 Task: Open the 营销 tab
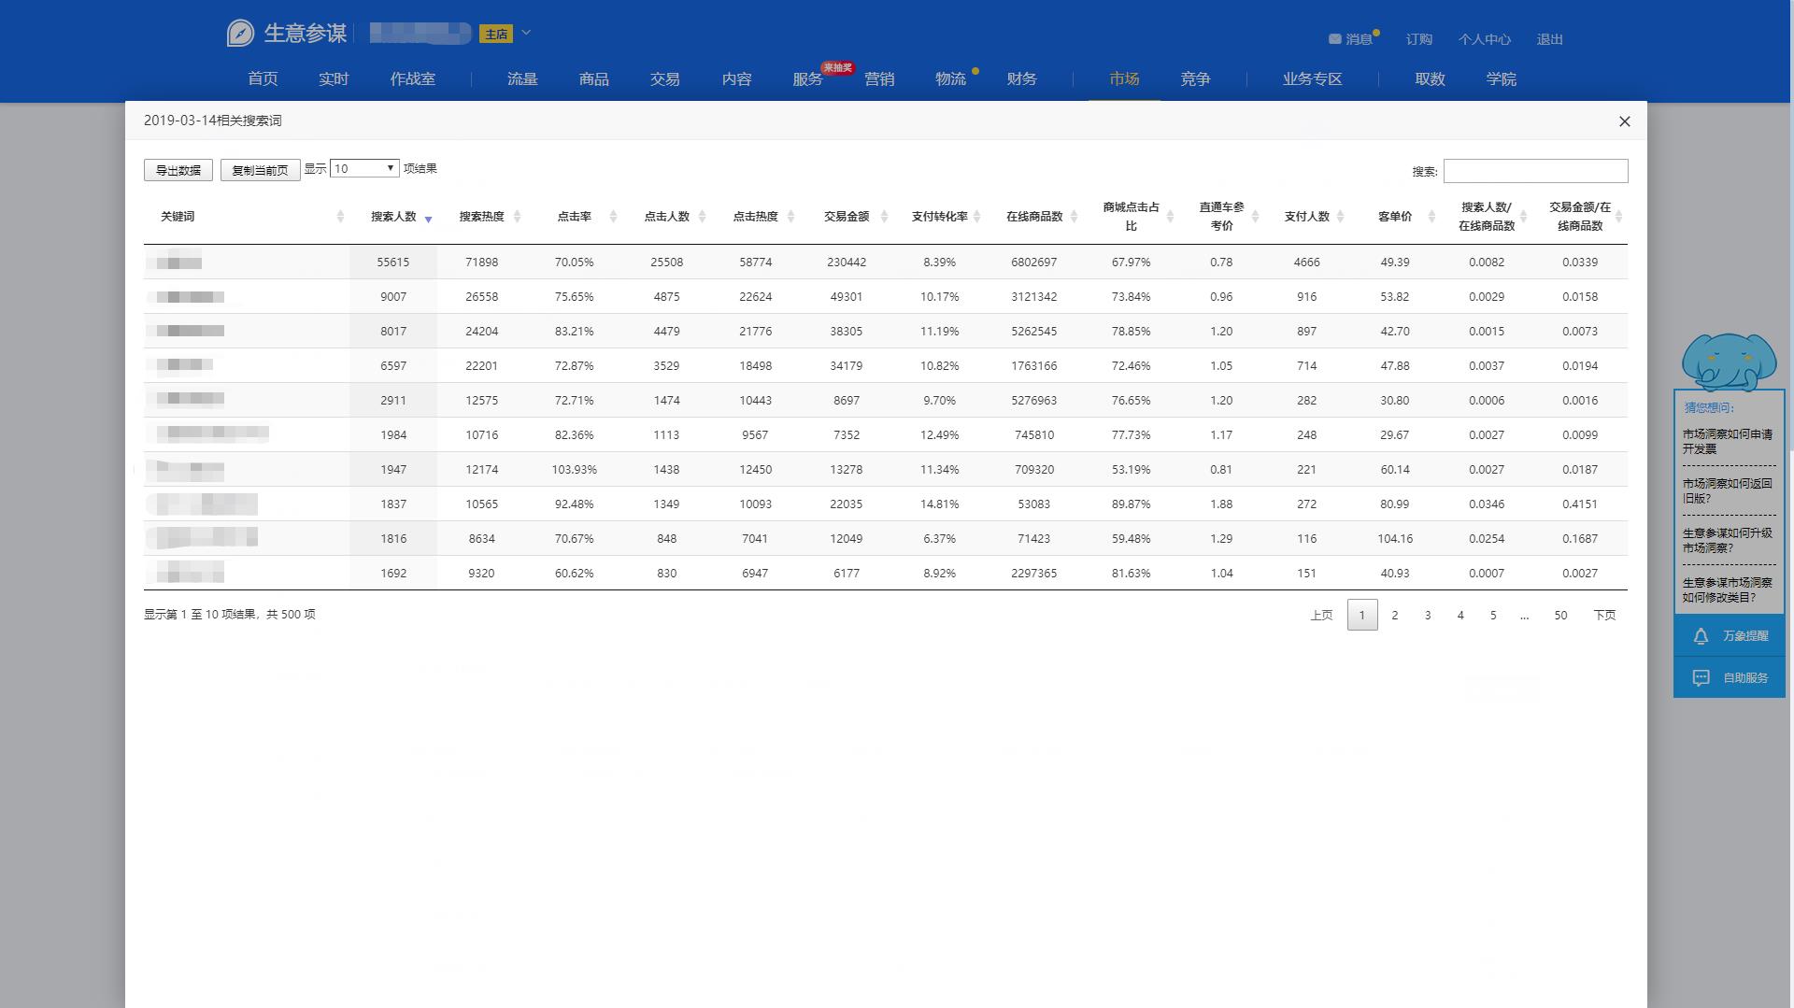[x=879, y=78]
